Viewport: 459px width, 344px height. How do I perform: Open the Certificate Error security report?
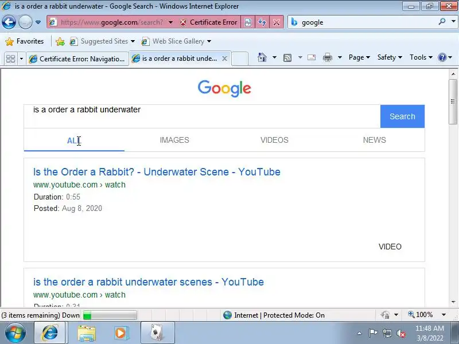click(208, 22)
